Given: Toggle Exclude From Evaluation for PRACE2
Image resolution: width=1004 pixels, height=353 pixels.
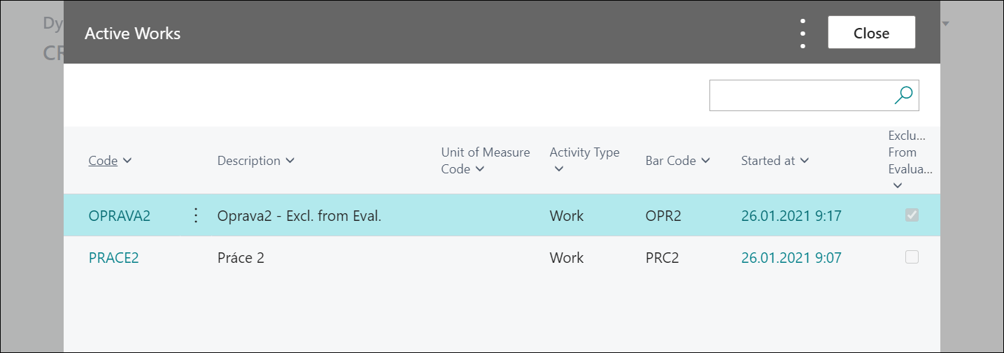Looking at the screenshot, I should [x=912, y=257].
